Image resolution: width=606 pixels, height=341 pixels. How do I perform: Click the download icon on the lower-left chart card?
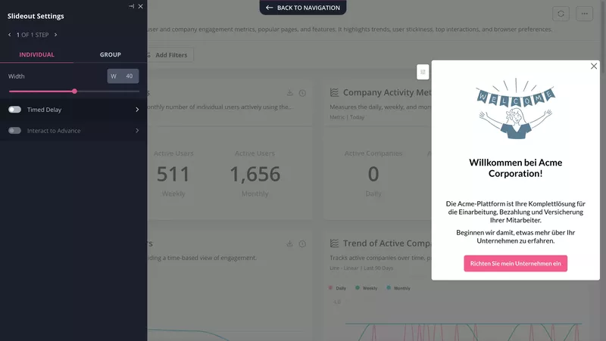(289, 243)
